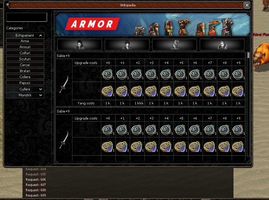Viewport: 269px width, 200px height.
Task: Click the first 'Upgrade costs' header label
Action: (x=86, y=63)
